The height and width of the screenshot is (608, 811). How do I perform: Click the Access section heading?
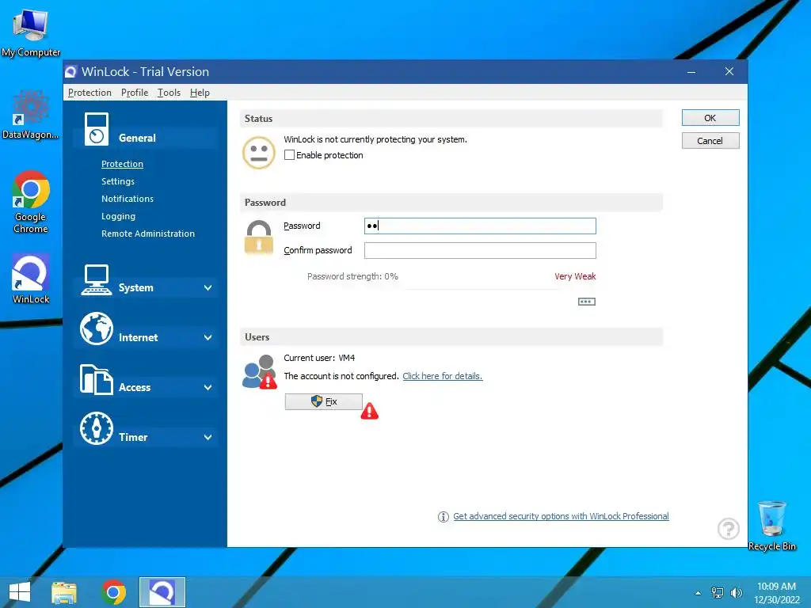135,387
